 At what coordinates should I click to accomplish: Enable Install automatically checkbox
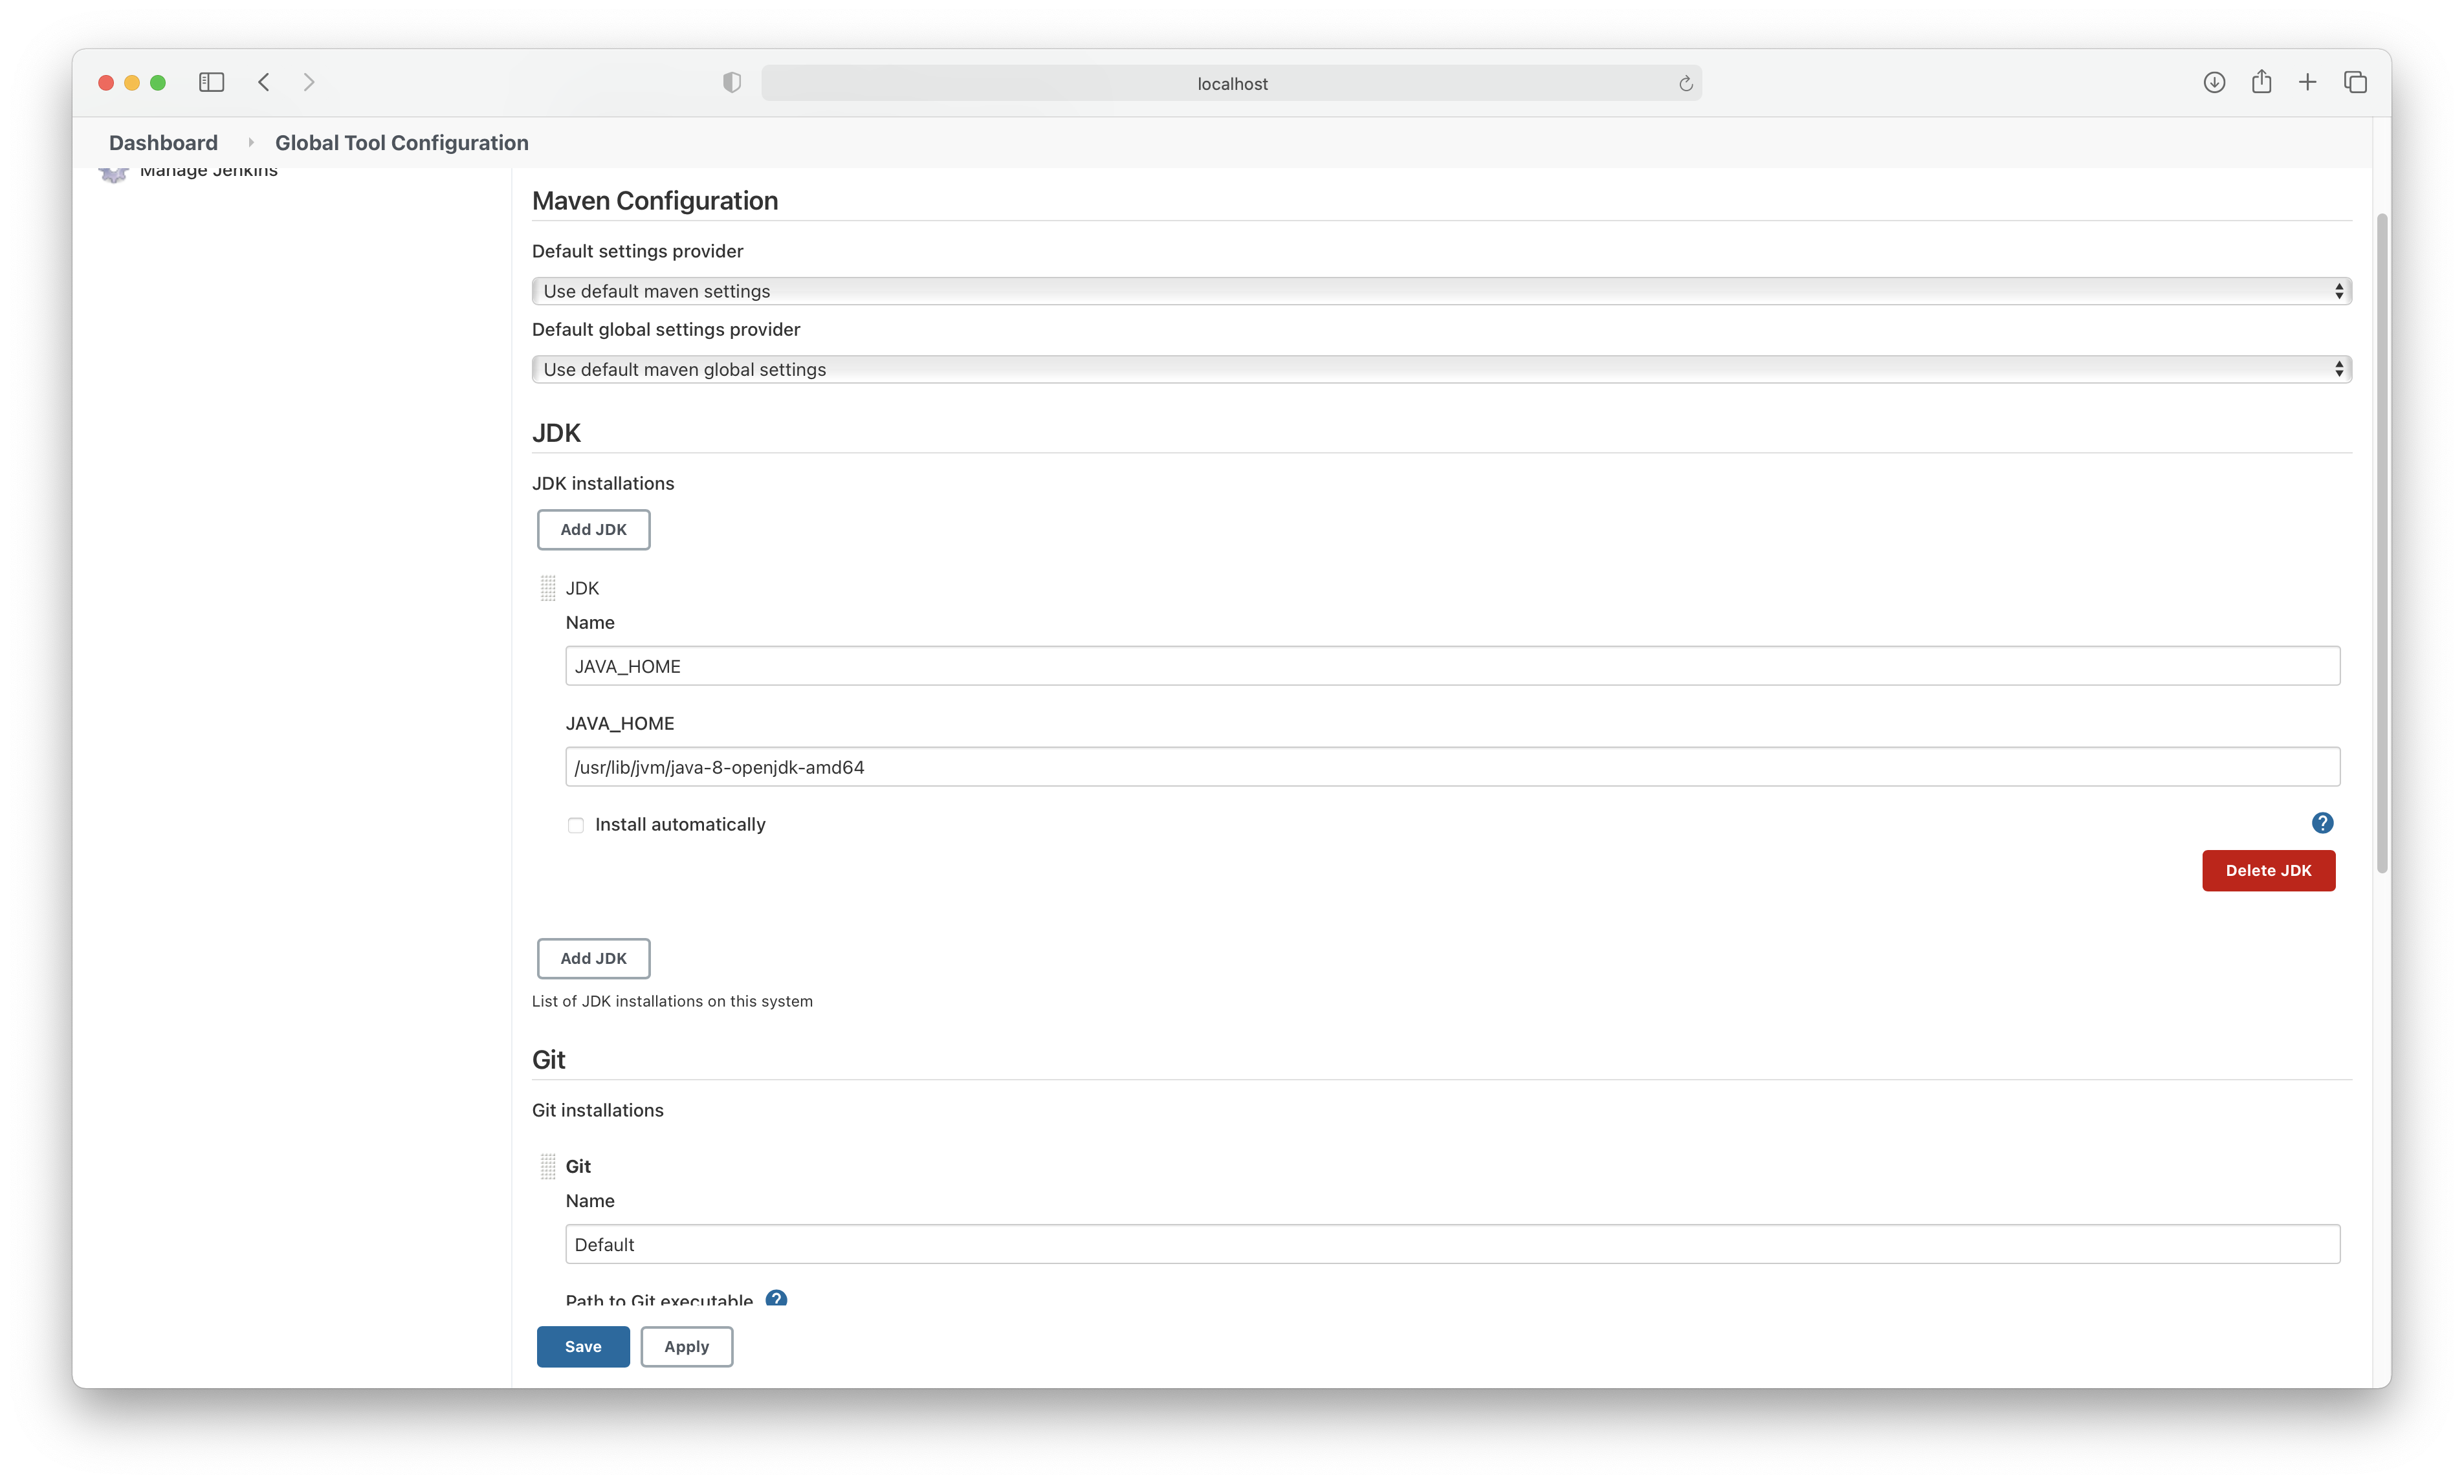click(576, 825)
